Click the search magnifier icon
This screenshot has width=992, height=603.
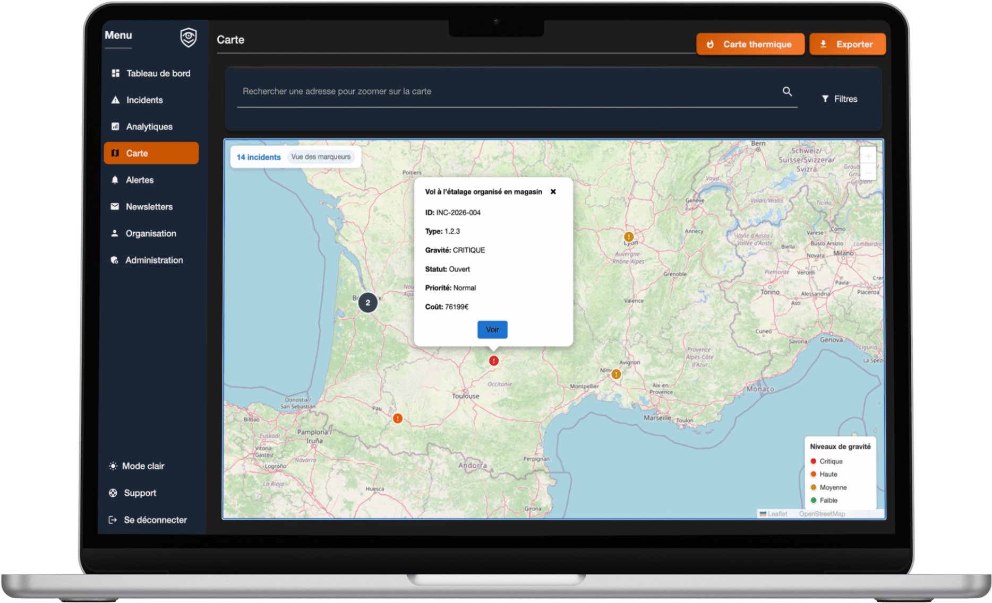787,92
